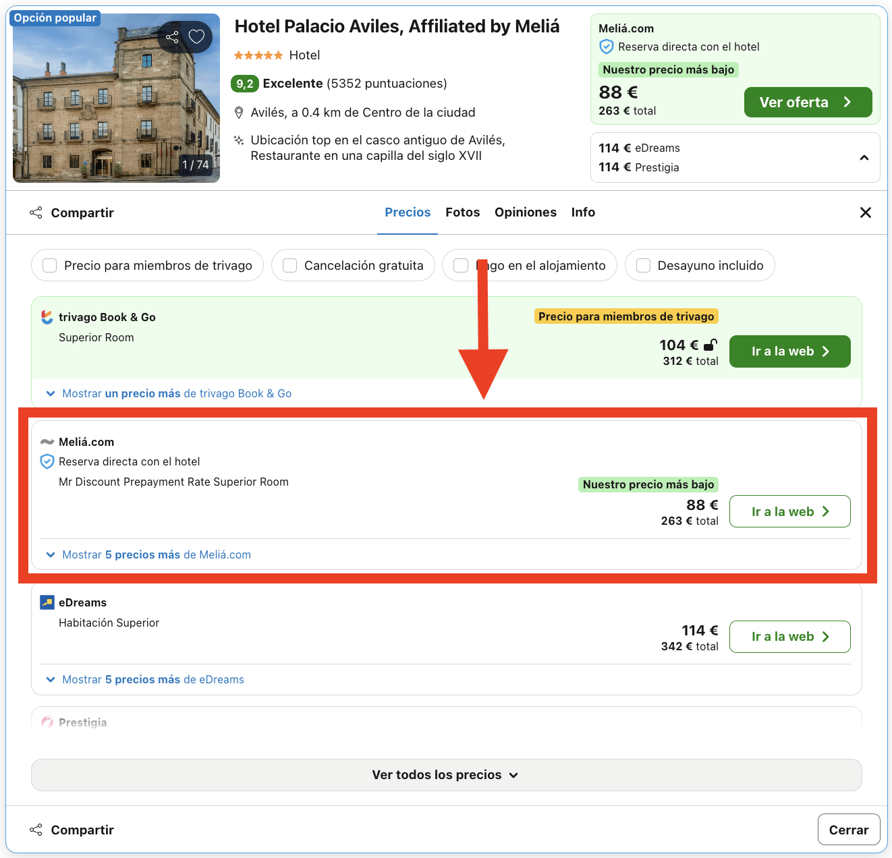The image size is (892, 858).
Task: Click the blue verification shield next to Reserva directa
Action: click(47, 461)
